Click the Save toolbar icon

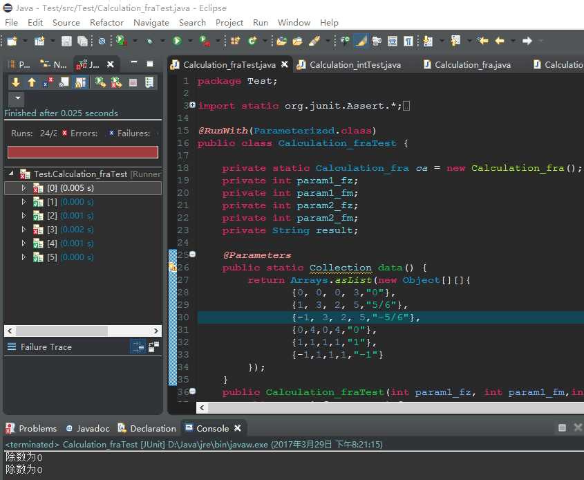[66, 41]
